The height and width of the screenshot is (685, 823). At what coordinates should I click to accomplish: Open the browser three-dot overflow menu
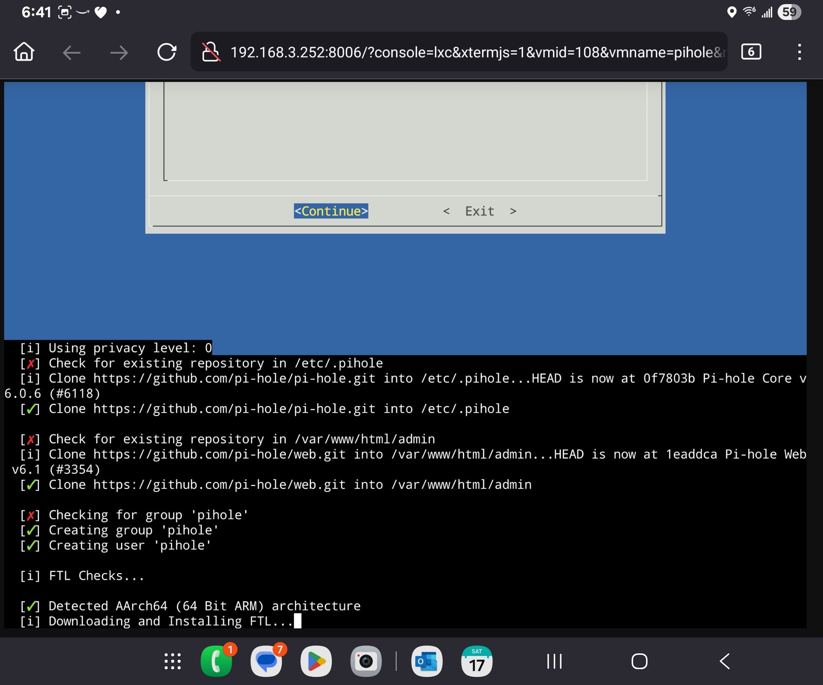799,52
